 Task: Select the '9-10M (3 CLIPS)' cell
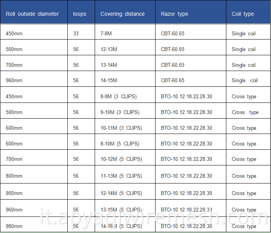point(125,111)
